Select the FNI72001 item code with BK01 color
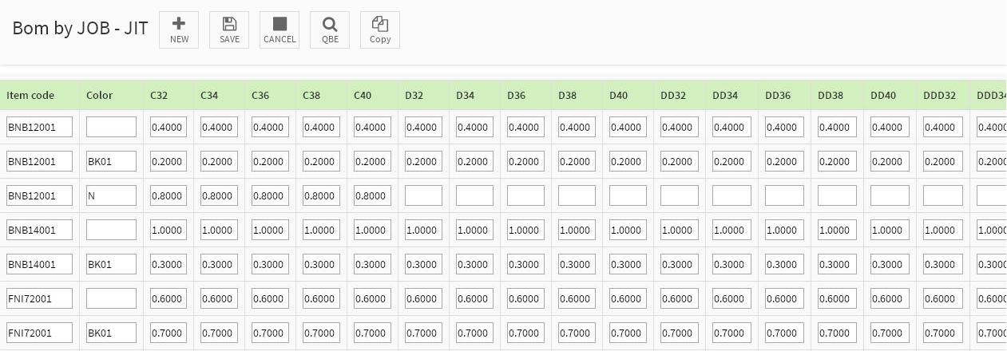 click(x=39, y=333)
